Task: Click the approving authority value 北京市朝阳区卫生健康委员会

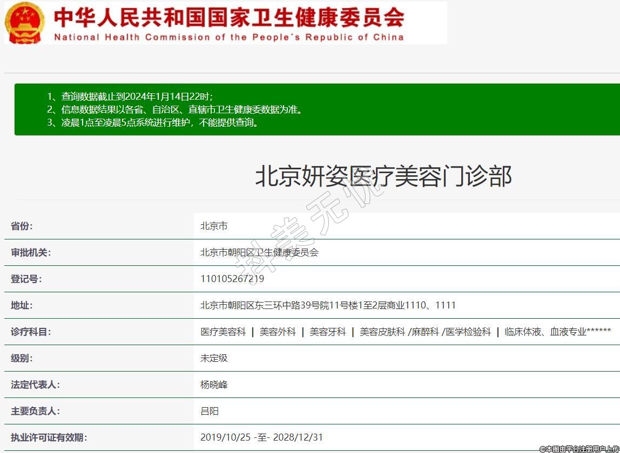Action: click(259, 252)
